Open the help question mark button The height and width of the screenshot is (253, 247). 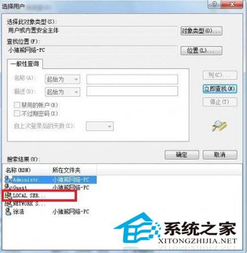214,4
